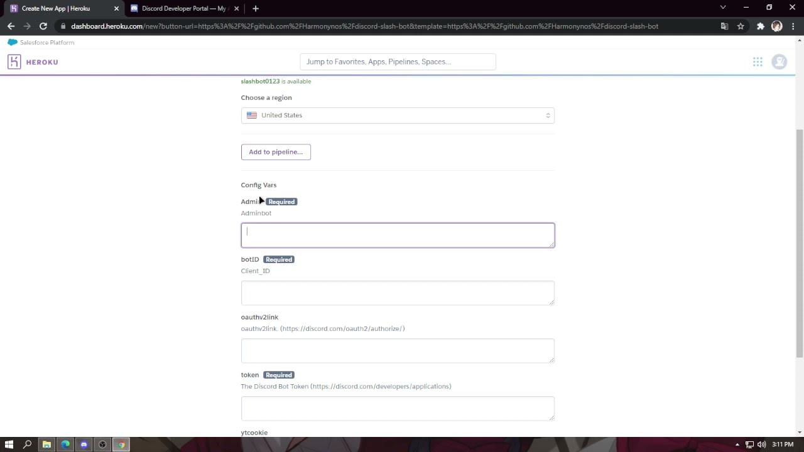
Task: Click the page reload icon
Action: (43, 26)
